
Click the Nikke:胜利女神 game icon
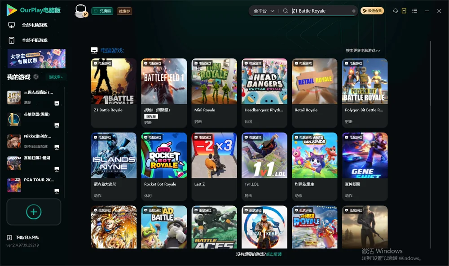(14, 141)
